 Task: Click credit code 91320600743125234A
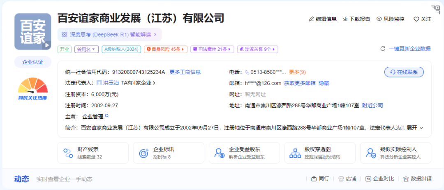[x=139, y=72]
